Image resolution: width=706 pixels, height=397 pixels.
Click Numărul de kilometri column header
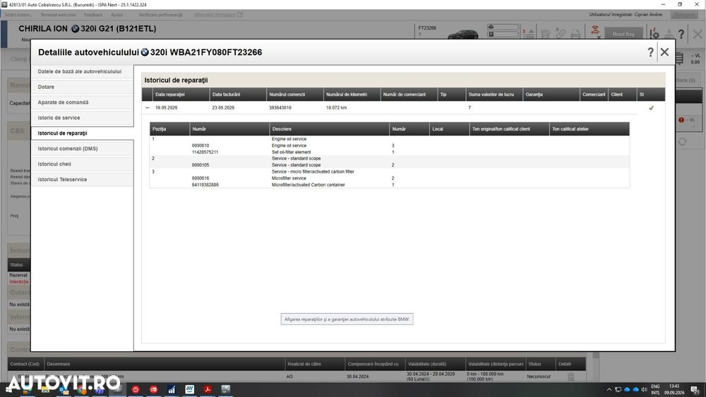(x=352, y=94)
